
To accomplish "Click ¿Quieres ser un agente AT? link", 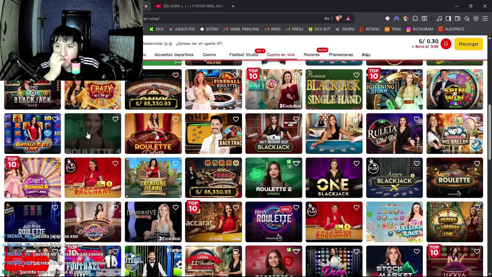I will (199, 43).
